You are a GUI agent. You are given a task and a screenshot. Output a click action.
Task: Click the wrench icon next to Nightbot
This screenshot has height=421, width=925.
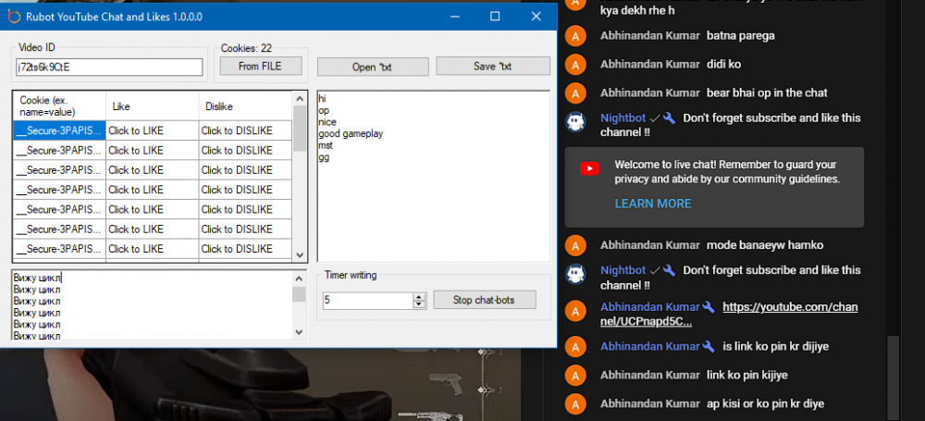669,118
